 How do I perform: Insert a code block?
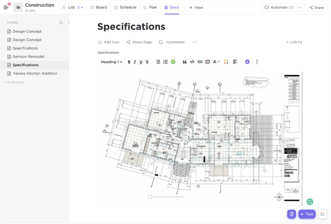pyautogui.click(x=192, y=62)
